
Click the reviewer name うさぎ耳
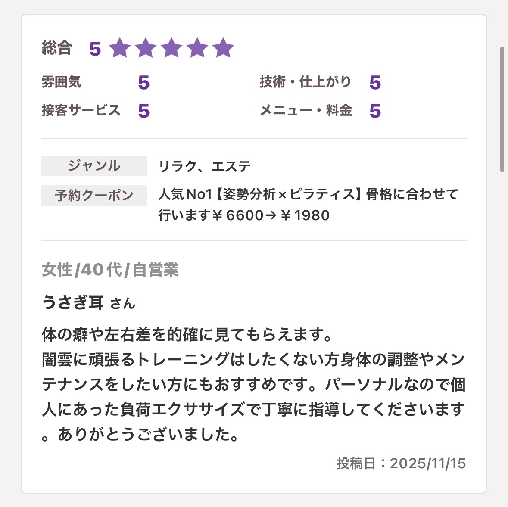click(73, 302)
